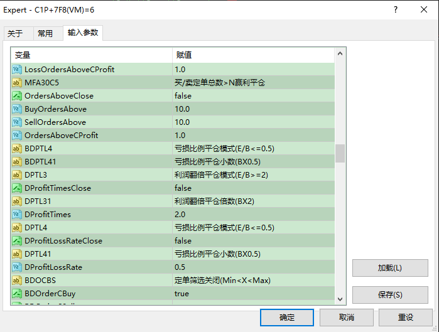The height and width of the screenshot is (332, 439).
Task: Click the ab icon beside DPTL31
Action: (x=17, y=201)
